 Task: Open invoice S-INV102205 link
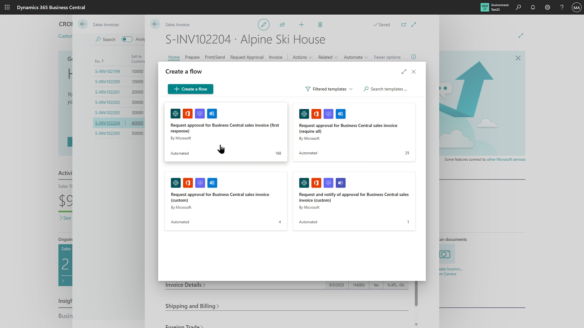click(107, 133)
